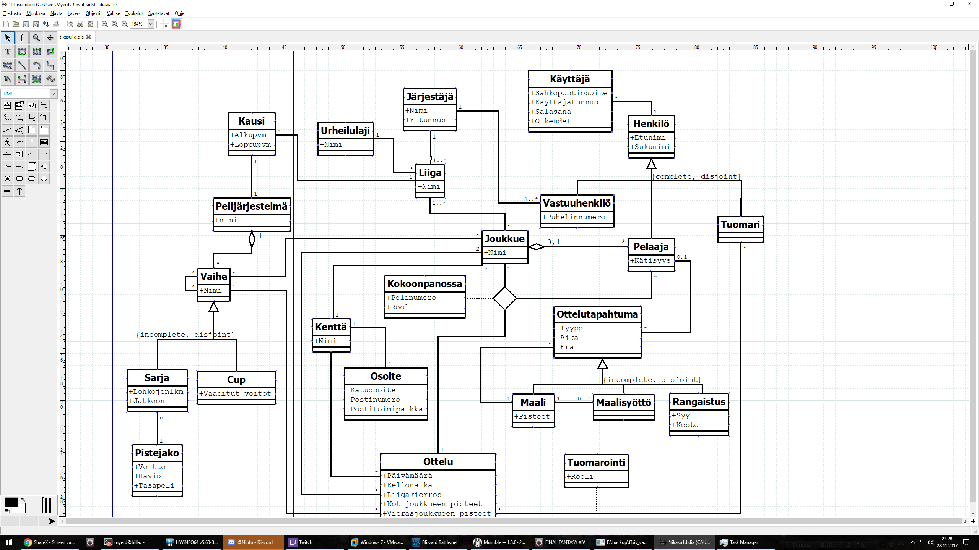This screenshot has height=550, width=979.
Task: Open the zoom percentage dropdown
Action: point(151,24)
